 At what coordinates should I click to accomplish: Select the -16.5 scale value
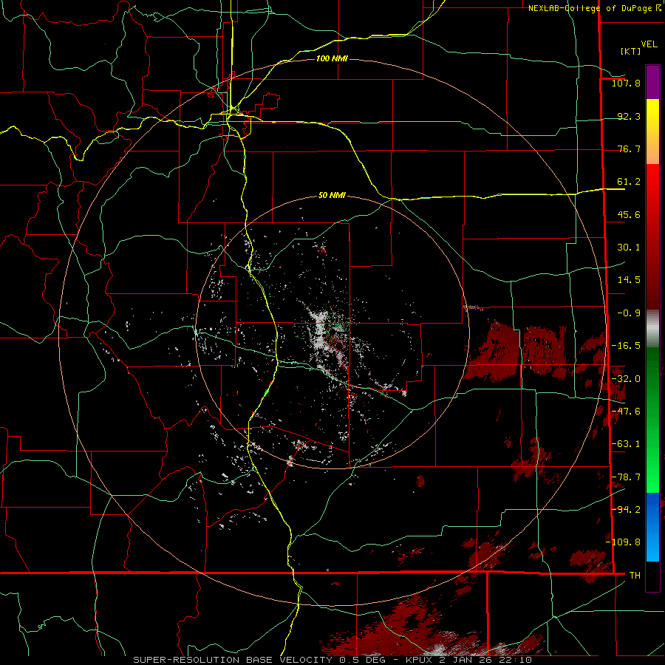626,346
